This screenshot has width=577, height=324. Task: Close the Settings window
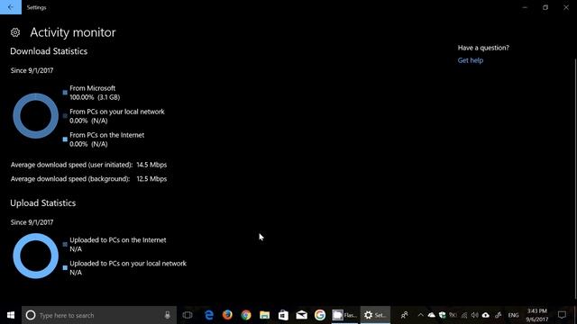coord(566,7)
